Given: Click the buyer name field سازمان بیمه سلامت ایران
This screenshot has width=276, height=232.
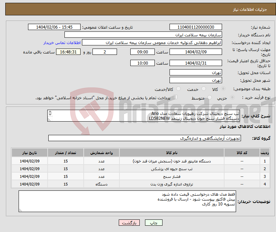Looking at the screenshot, I should coord(143,35).
